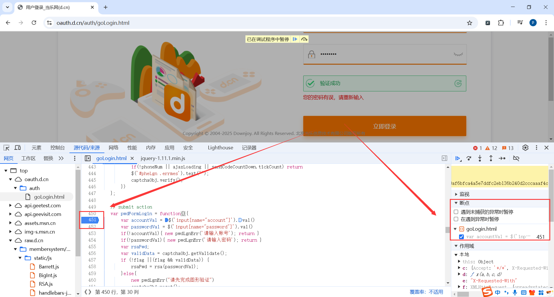Collapse the raw.d.cn tree node

(x=10, y=240)
